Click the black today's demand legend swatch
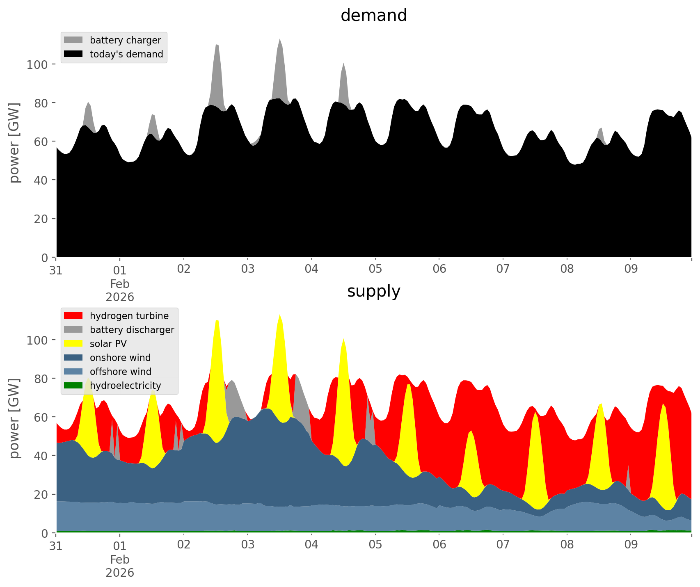This screenshot has height=587, width=700. tap(73, 54)
